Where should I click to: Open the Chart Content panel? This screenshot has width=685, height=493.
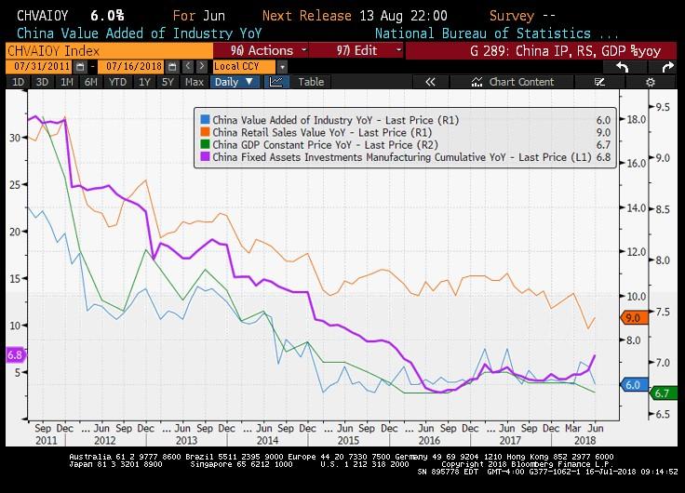(x=513, y=82)
